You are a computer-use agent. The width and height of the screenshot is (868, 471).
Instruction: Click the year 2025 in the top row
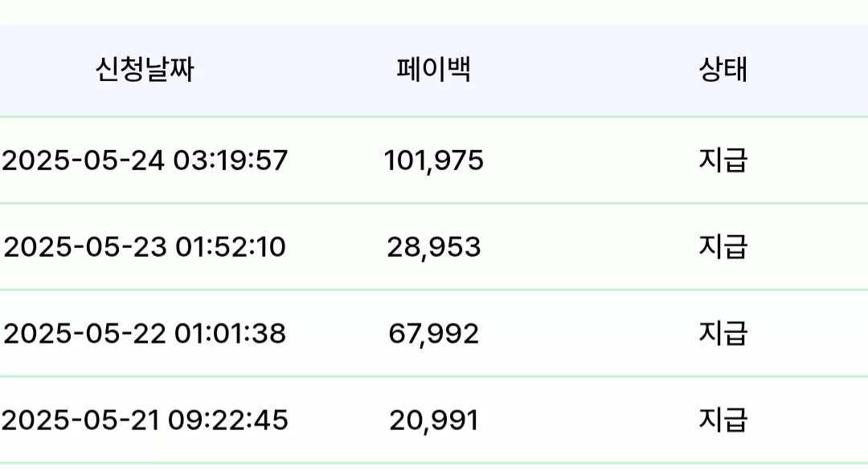click(36, 160)
